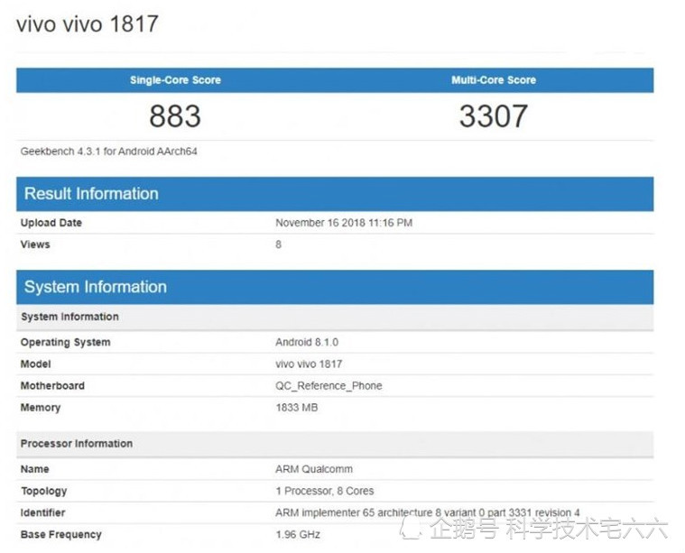Select the Android 8.1.0 value
The width and height of the screenshot is (685, 553).
pos(307,343)
